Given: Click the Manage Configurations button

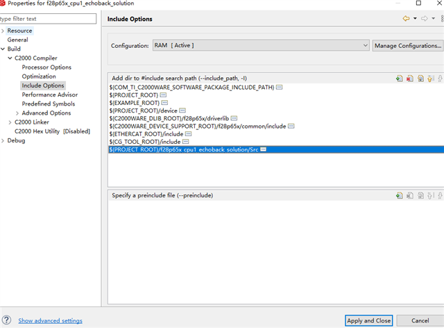Looking at the screenshot, I should [x=408, y=46].
